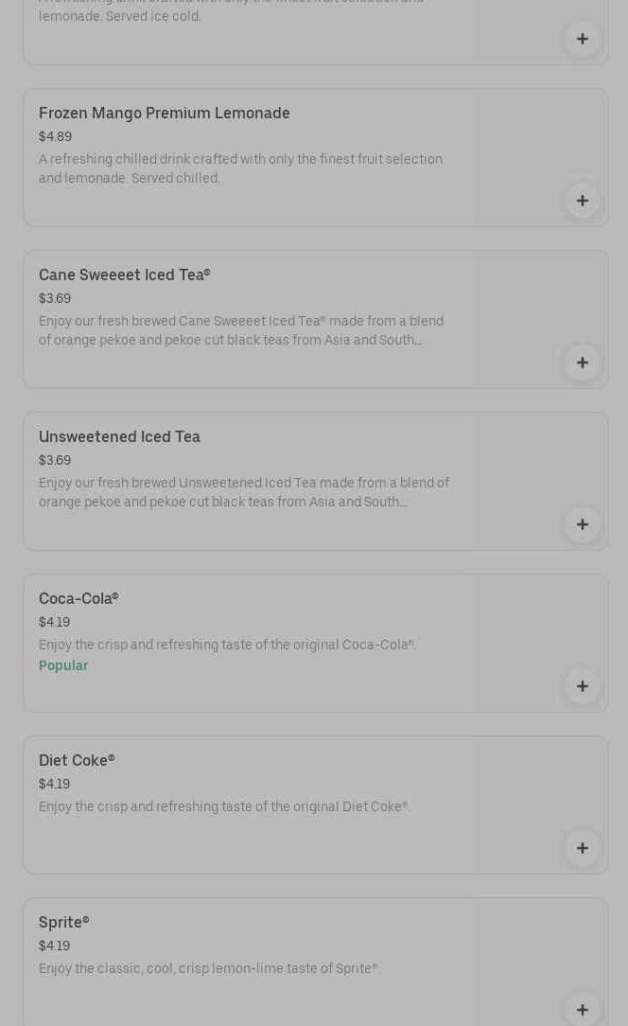This screenshot has width=628, height=1026.
Task: Click the Diet Coke item name
Action: (x=77, y=761)
